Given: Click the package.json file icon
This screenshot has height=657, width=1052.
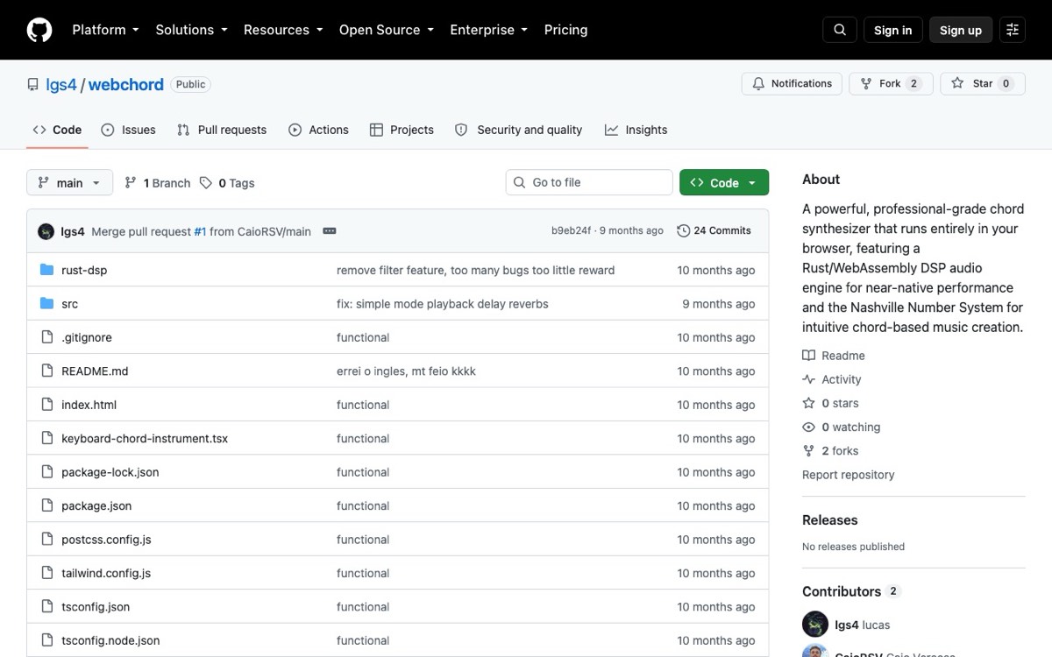Looking at the screenshot, I should tap(47, 506).
